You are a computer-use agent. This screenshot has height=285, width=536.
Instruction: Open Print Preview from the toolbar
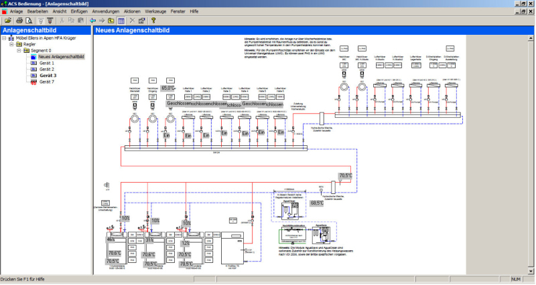pyautogui.click(x=29, y=21)
